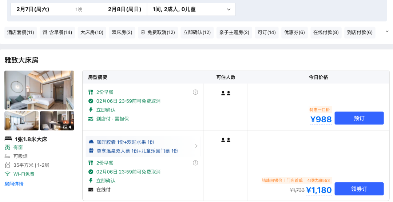Viewport: 393px width, 202px height.
Task: Click the checkmark icon in first 免费取消 line
Action: [91, 101]
